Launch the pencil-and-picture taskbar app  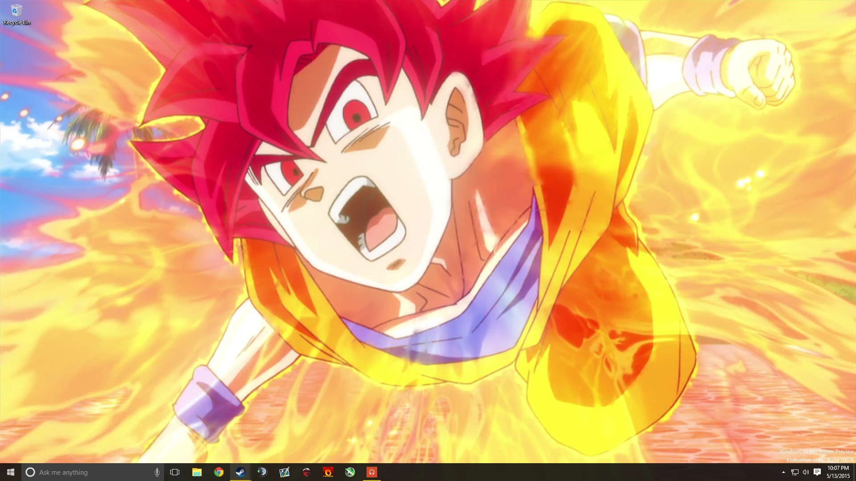(284, 472)
